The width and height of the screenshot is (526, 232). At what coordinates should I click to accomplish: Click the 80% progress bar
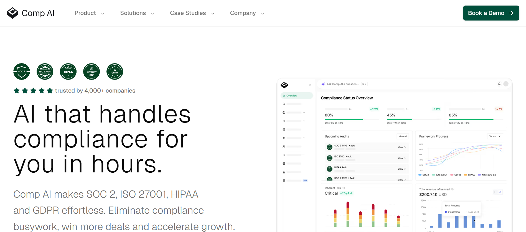(352, 119)
